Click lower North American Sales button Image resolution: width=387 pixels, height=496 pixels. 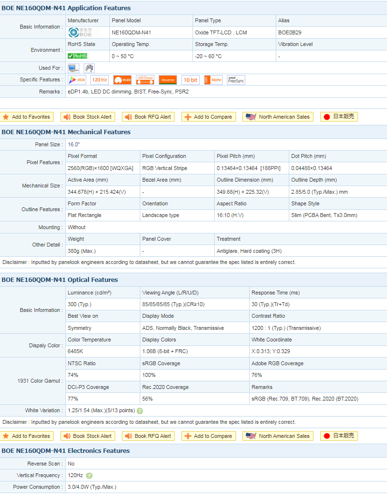(x=278, y=436)
